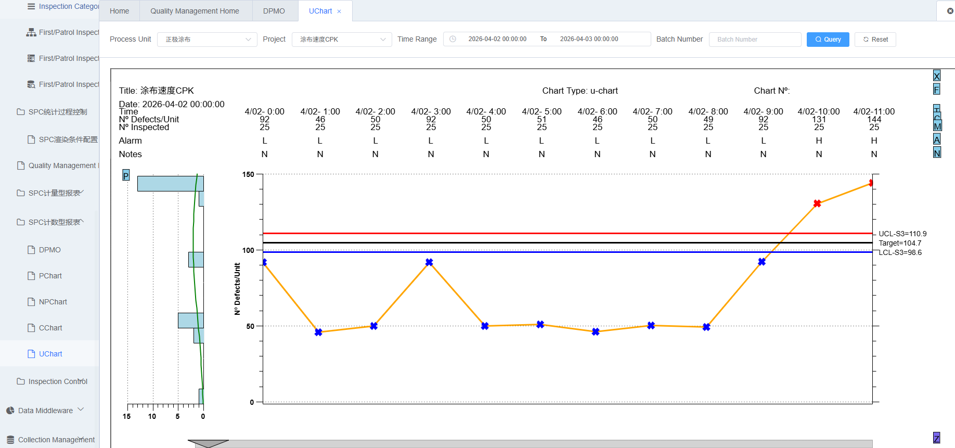Click the Target=104.7 label
955x448 pixels.
[x=900, y=243]
